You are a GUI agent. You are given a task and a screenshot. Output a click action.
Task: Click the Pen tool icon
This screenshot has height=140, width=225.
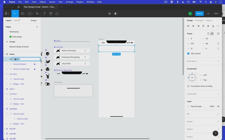click(x=37, y=14)
